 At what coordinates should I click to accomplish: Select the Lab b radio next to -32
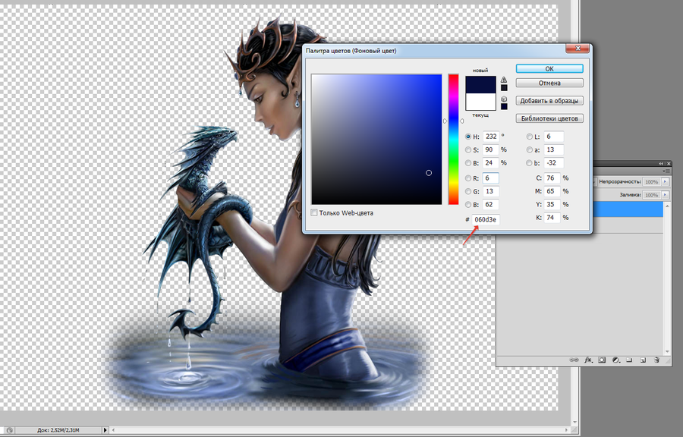(529, 163)
